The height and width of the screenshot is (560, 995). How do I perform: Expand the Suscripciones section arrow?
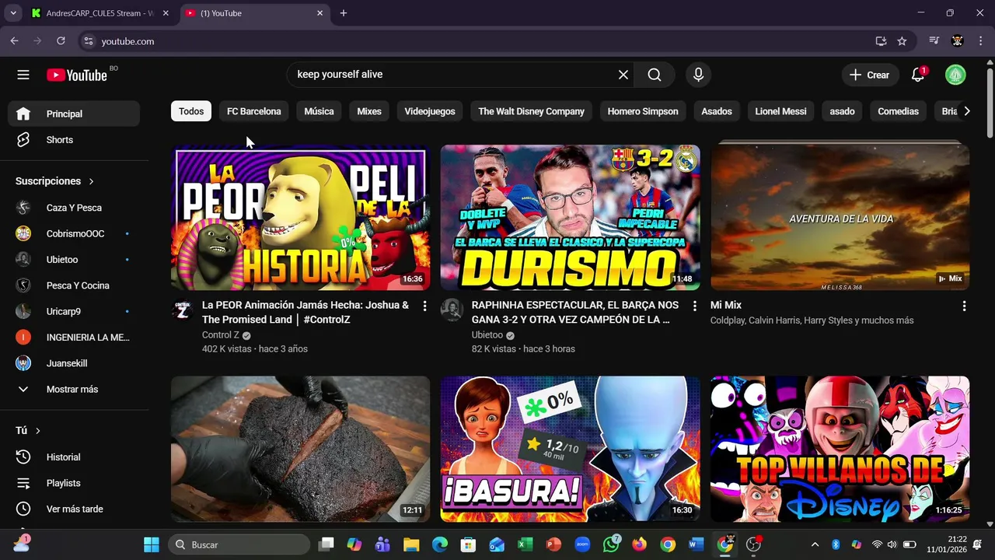click(x=91, y=181)
